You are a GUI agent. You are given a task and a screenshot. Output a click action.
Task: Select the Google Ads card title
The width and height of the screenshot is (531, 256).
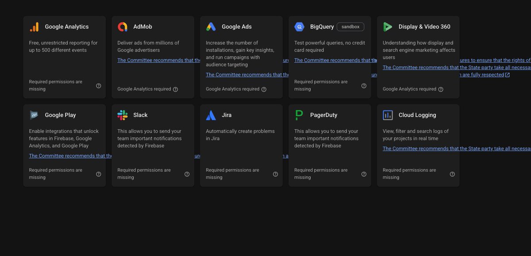click(237, 27)
